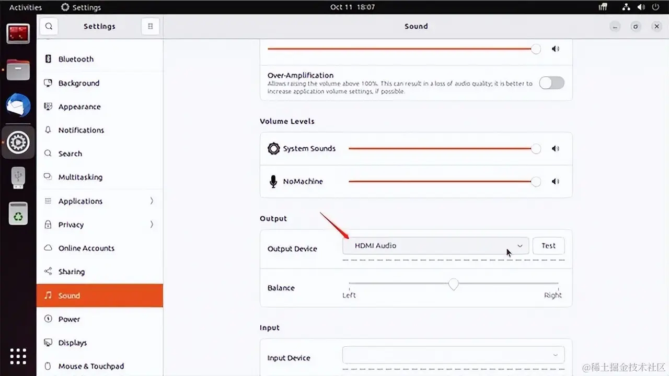This screenshot has height=376, width=669.
Task: Click the Volume Levels heading
Action: pos(287,121)
